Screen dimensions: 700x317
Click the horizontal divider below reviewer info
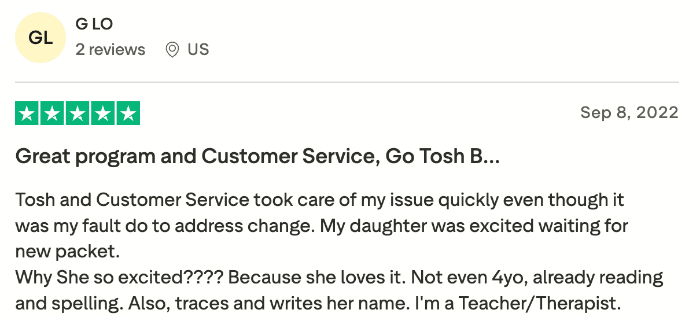(347, 82)
